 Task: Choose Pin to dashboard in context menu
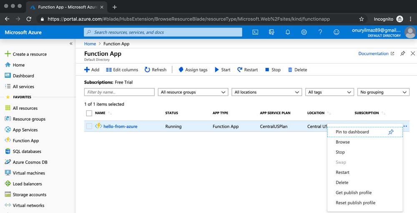tap(352, 132)
